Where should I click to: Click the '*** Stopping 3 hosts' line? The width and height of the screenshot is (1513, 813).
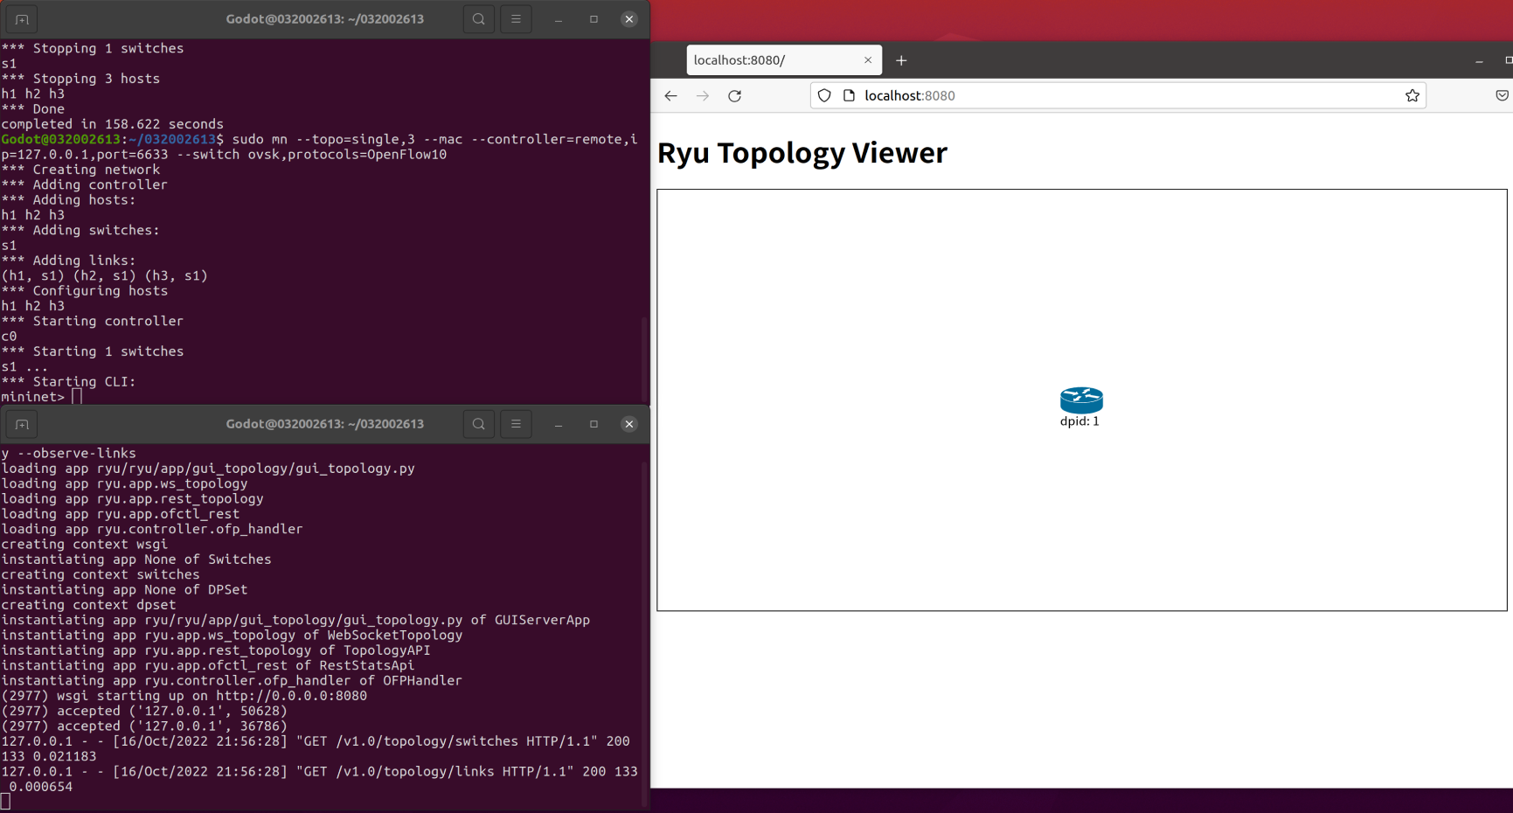pyautogui.click(x=80, y=79)
